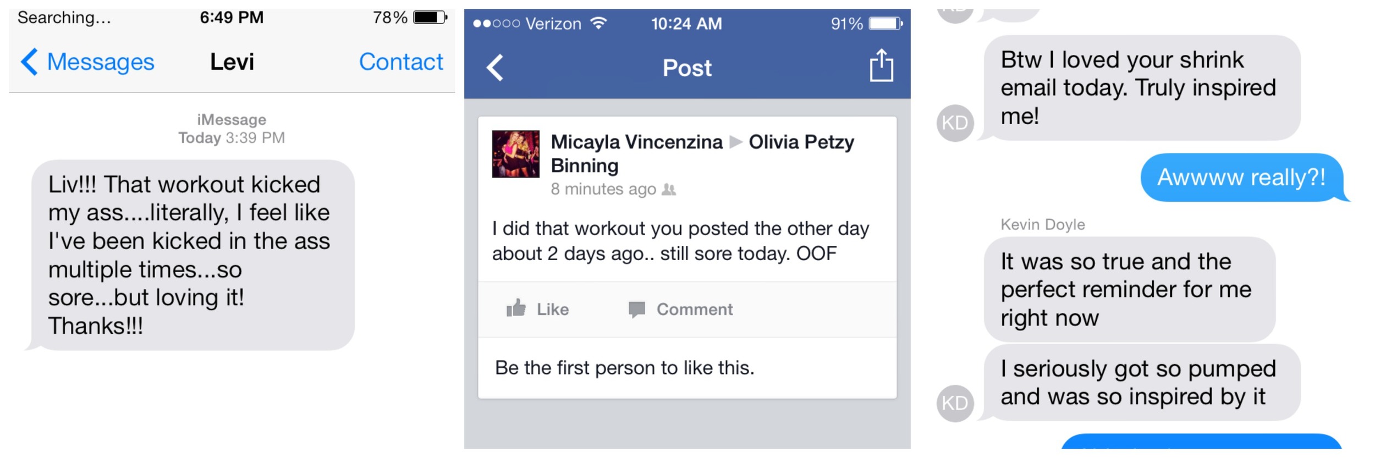Tap KD avatar beside shrink email message
Image resolution: width=1375 pixels, height=458 pixels.
pos(955,123)
